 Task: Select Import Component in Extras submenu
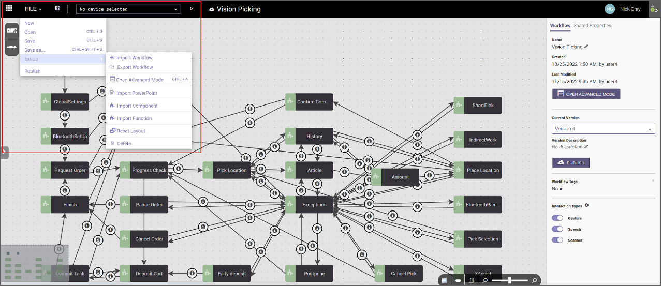[149, 106]
